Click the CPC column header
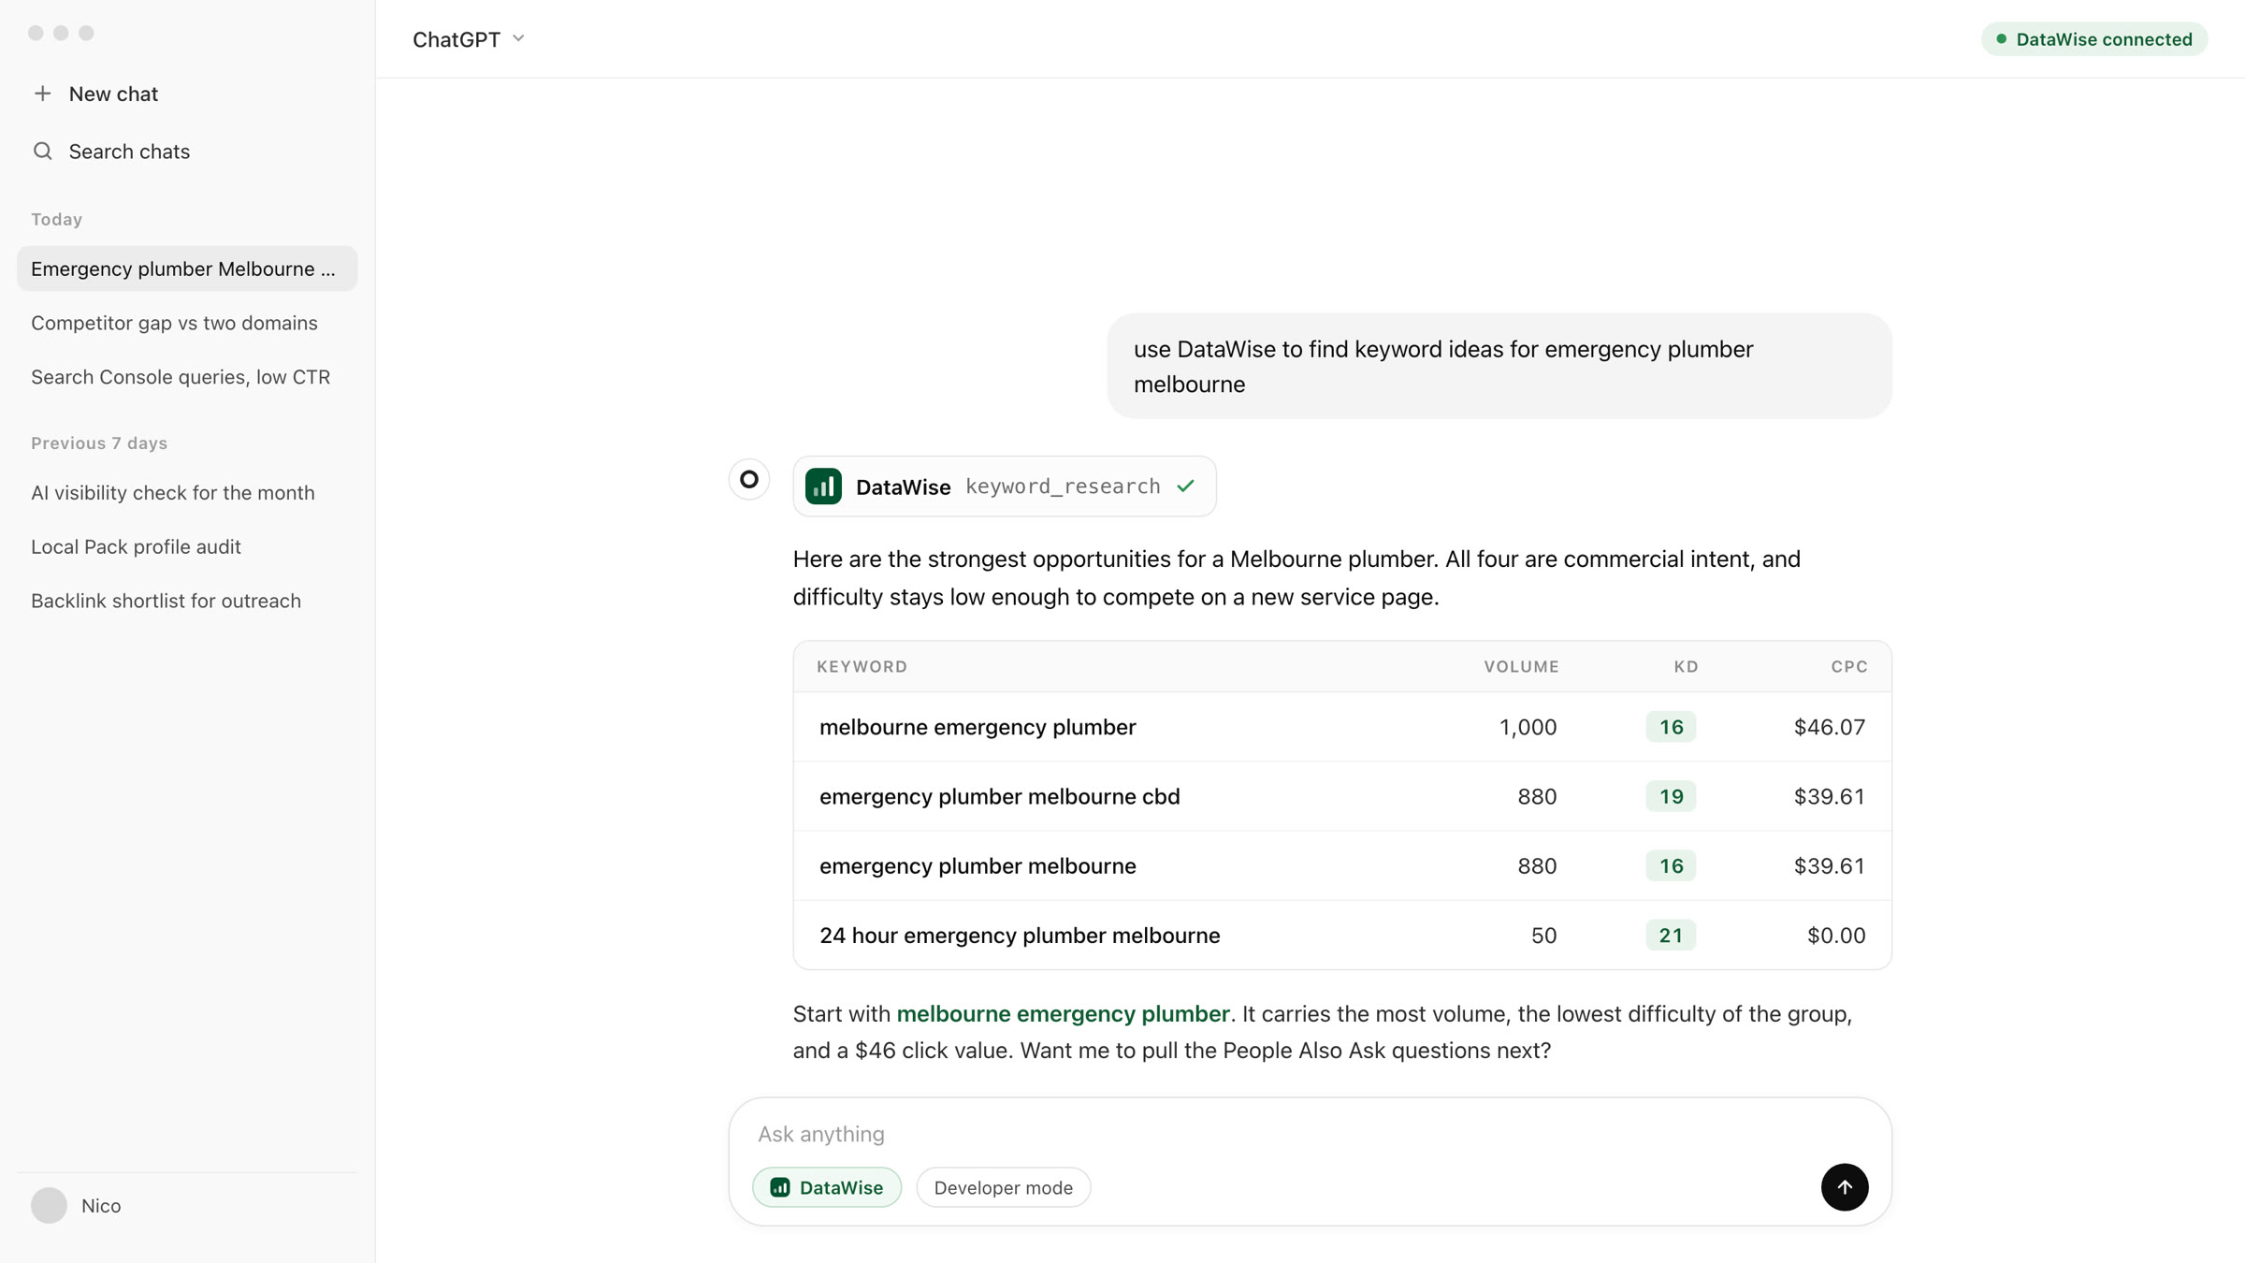The image size is (2245, 1263). 1849,666
